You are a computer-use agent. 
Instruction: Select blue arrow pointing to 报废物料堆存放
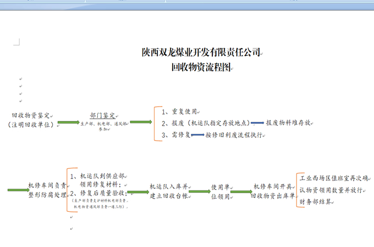pyautogui.click(x=257, y=123)
